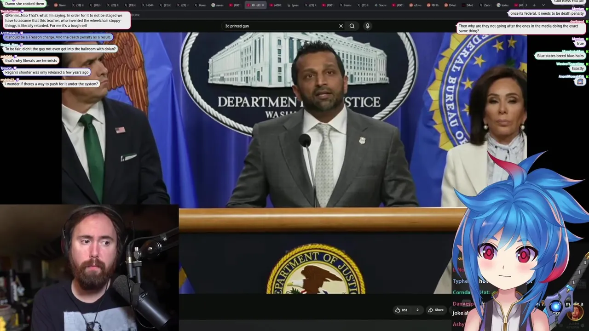Click 'that's why liberals are terrorists' message
Image resolution: width=589 pixels, height=331 pixels.
pyautogui.click(x=31, y=61)
